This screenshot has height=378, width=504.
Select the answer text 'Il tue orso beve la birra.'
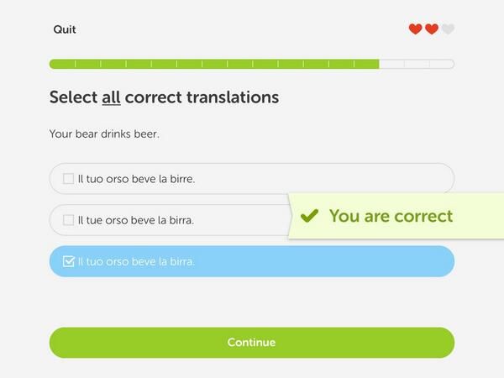(x=135, y=220)
